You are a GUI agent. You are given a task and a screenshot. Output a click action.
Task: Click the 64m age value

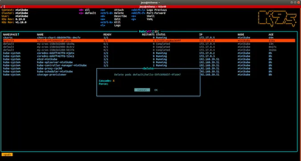pyautogui.click(x=271, y=38)
